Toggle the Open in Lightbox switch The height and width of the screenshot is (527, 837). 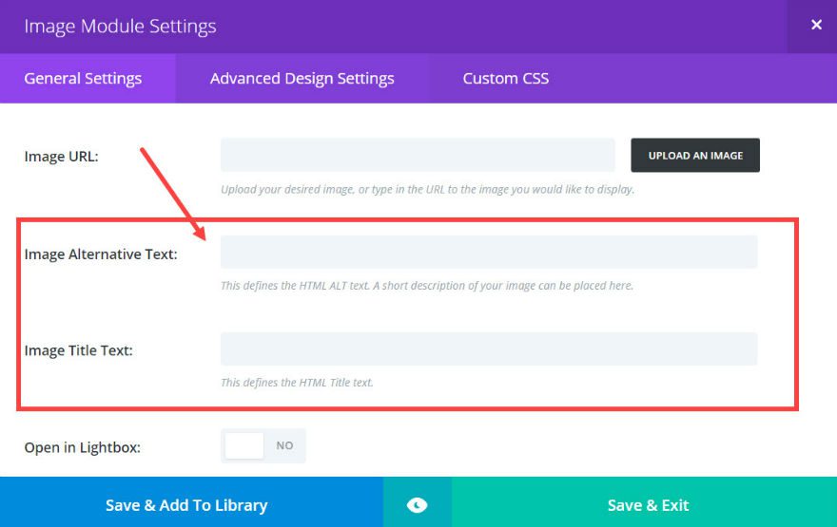tap(263, 445)
